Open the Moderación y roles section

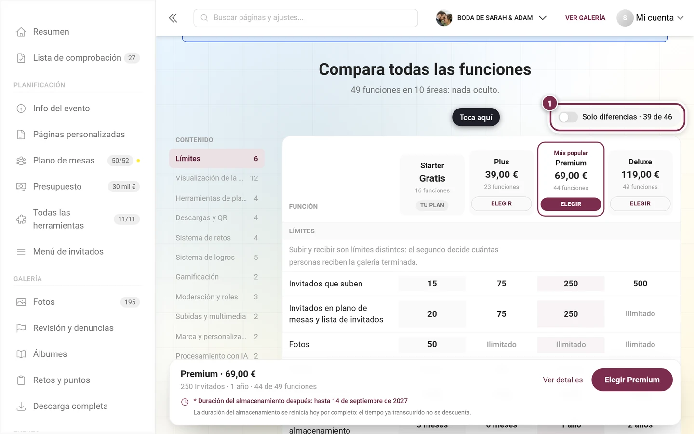[x=217, y=297]
